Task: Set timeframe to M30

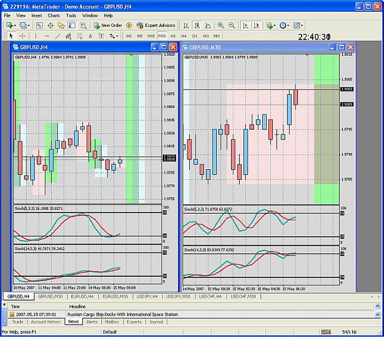Action: pyautogui.click(x=162, y=36)
